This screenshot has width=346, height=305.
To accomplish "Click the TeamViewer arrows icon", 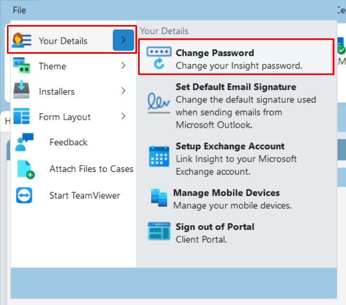I will 24,195.
